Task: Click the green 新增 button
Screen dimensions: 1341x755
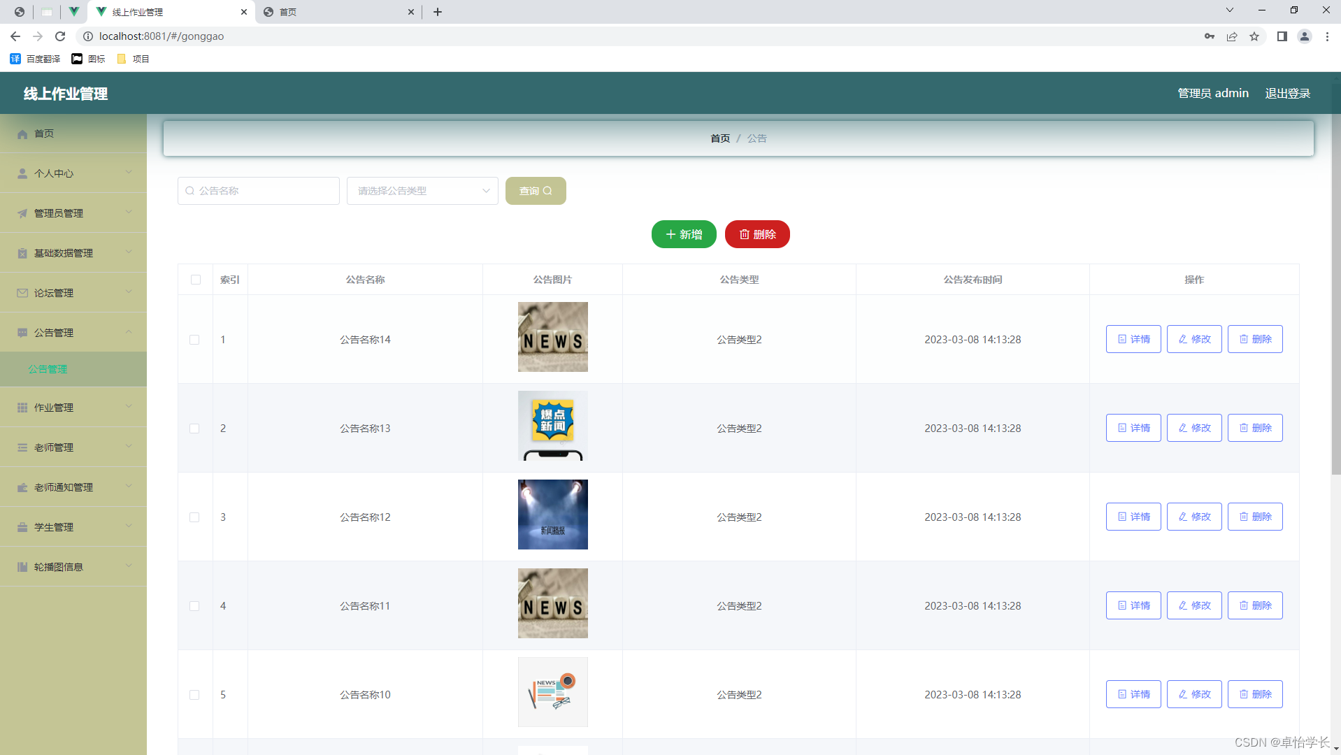Action: click(x=684, y=234)
